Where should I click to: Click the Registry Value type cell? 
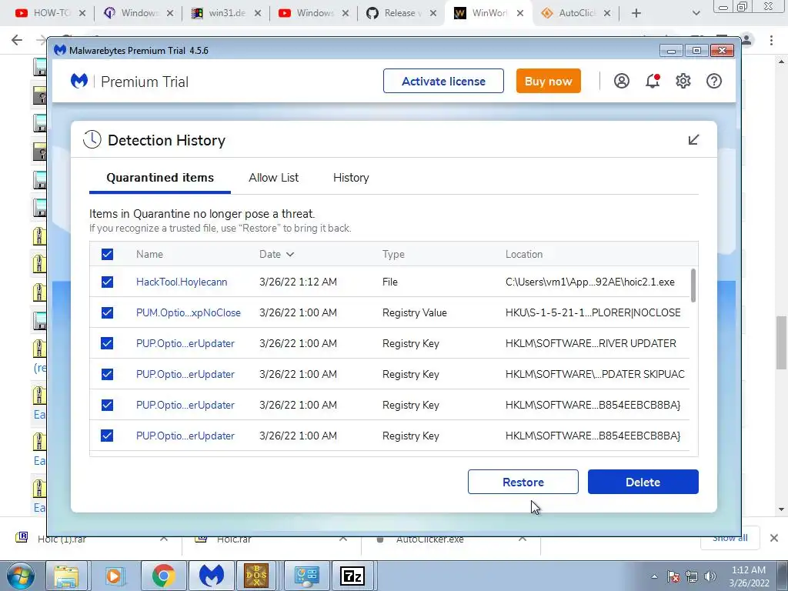pos(414,312)
